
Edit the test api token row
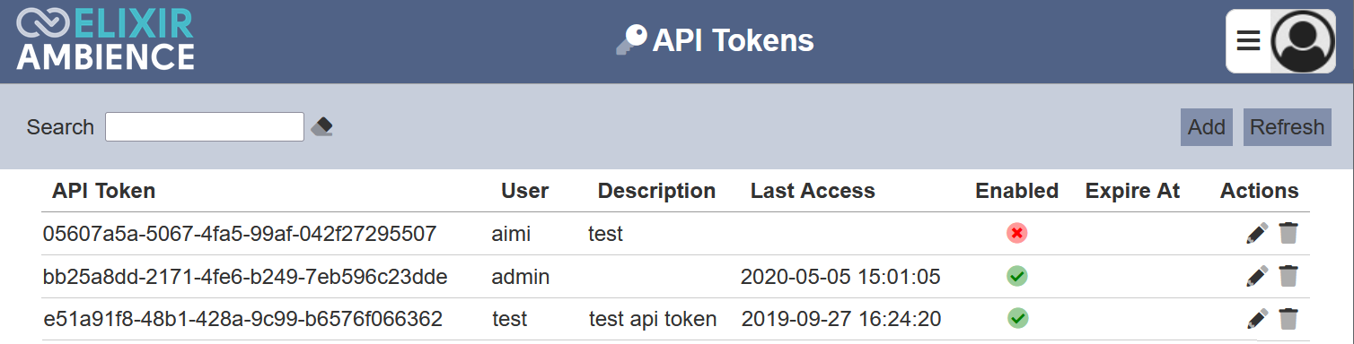1257,318
